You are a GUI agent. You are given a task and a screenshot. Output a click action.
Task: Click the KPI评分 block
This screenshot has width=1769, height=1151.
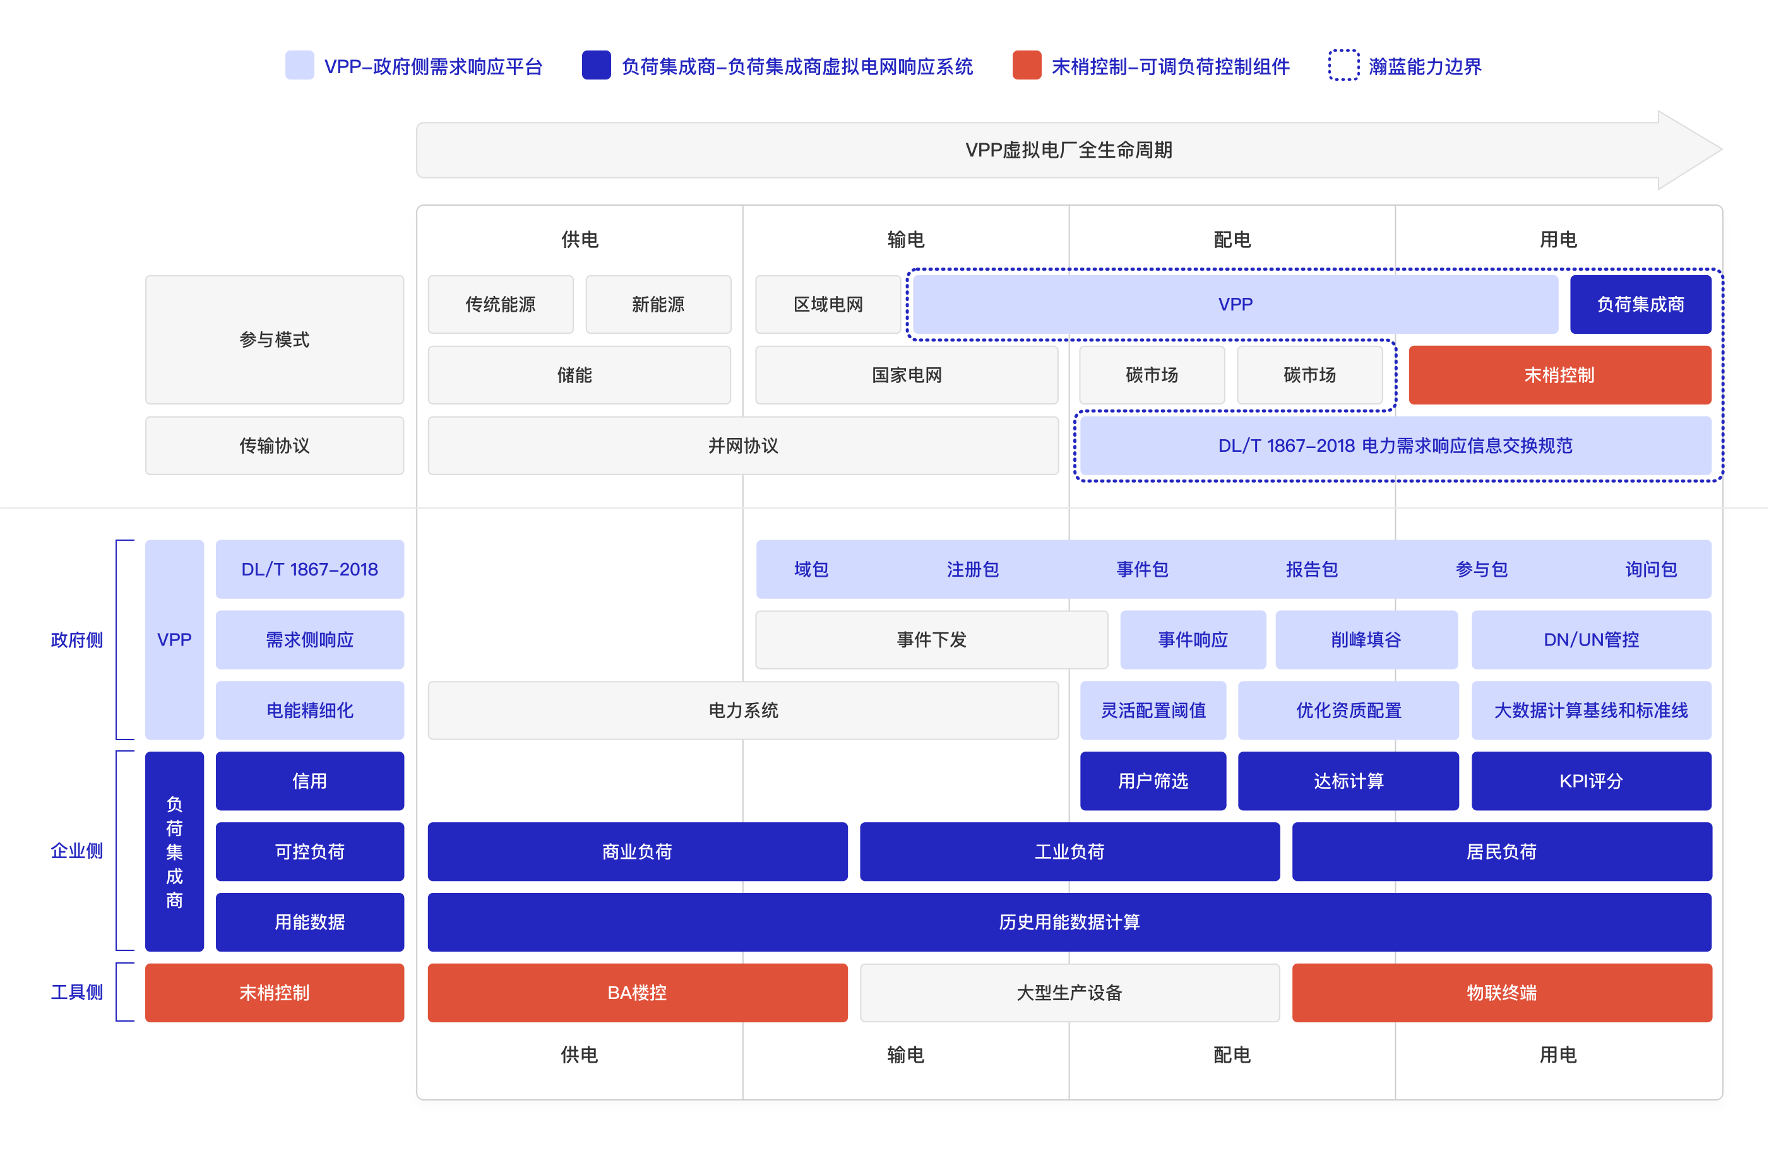(x=1590, y=781)
